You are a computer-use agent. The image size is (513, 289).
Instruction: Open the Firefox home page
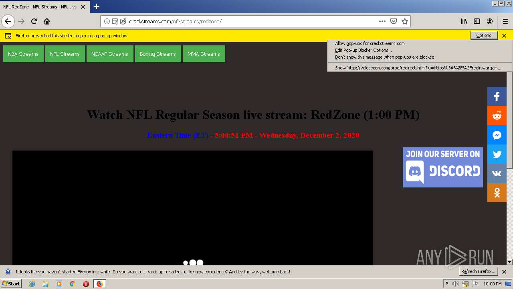coord(47,21)
